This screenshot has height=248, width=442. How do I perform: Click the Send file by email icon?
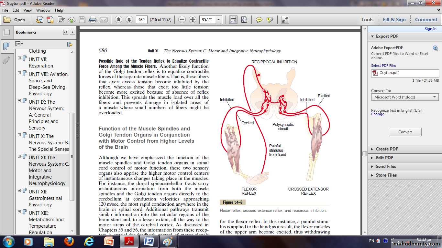pyautogui.click(x=104, y=20)
